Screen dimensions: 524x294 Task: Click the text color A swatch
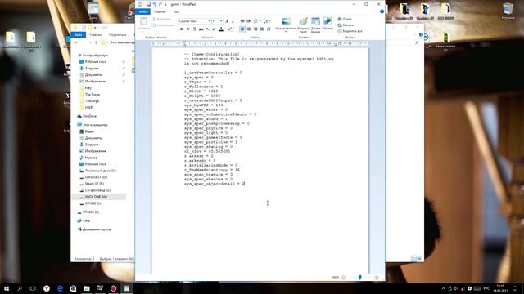tap(221, 29)
